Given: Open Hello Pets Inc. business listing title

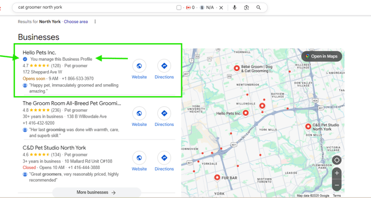Looking at the screenshot, I should (39, 53).
